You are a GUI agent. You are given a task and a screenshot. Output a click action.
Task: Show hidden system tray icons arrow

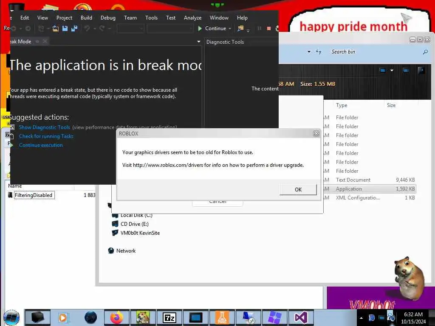(x=361, y=318)
